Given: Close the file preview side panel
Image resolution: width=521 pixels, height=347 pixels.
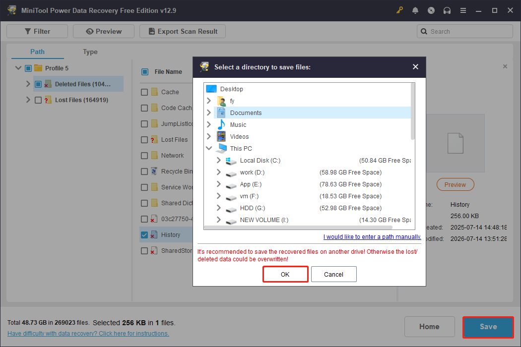Looking at the screenshot, I should click(x=505, y=66).
